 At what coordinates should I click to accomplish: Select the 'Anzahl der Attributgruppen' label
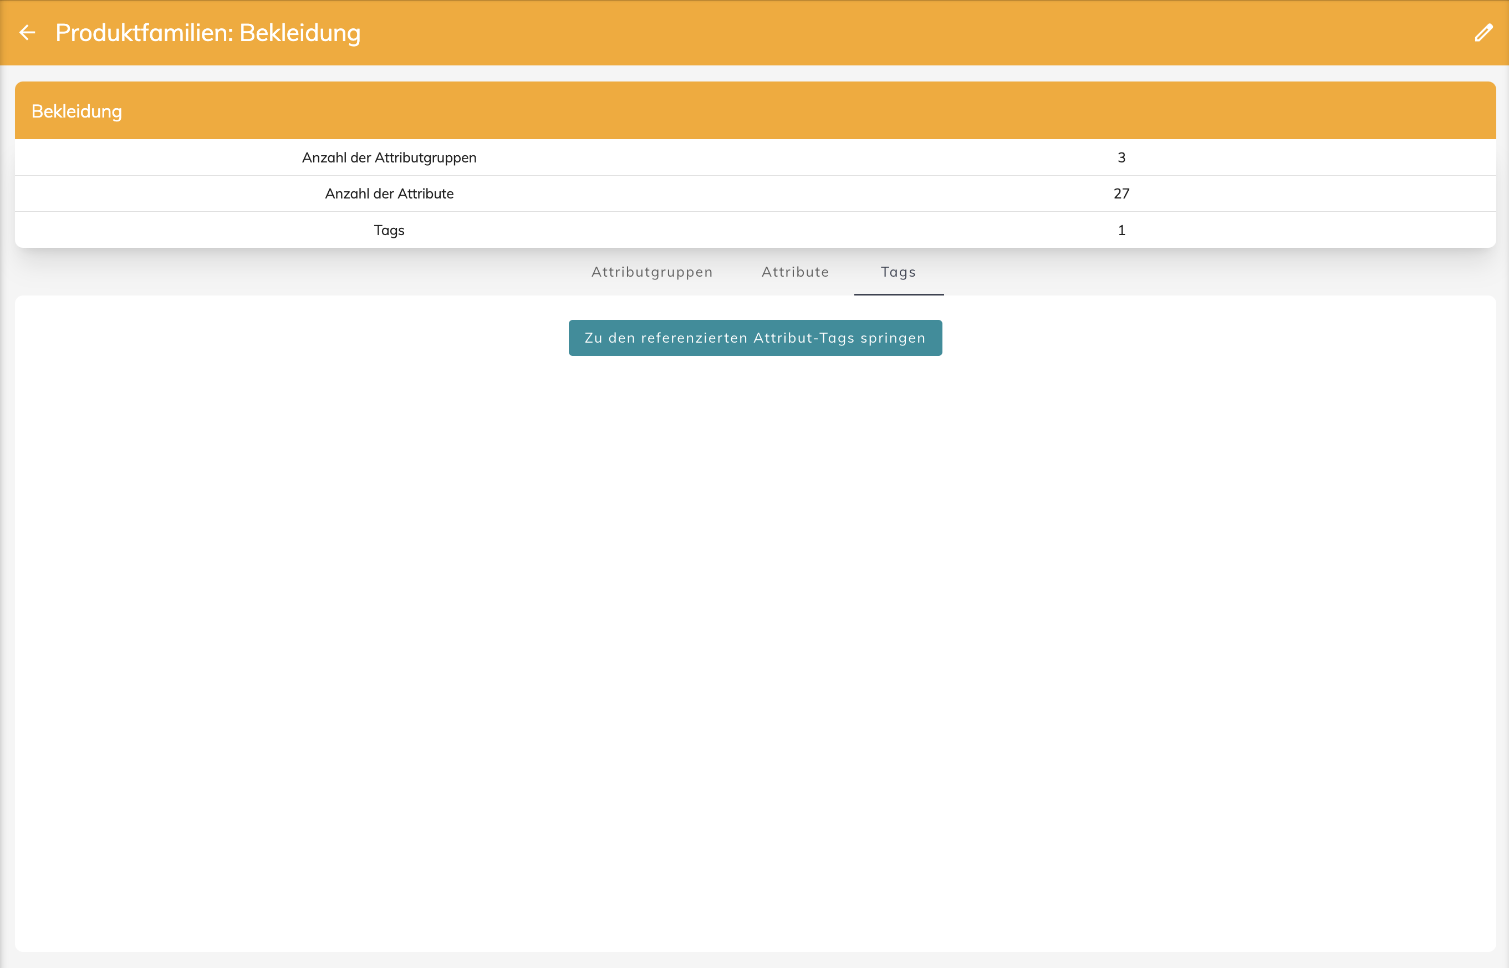click(x=389, y=158)
